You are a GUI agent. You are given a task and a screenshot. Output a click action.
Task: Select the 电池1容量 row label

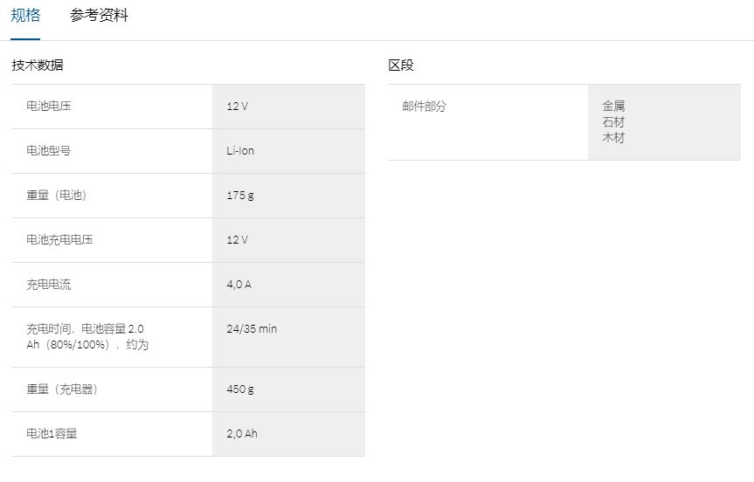(x=52, y=434)
